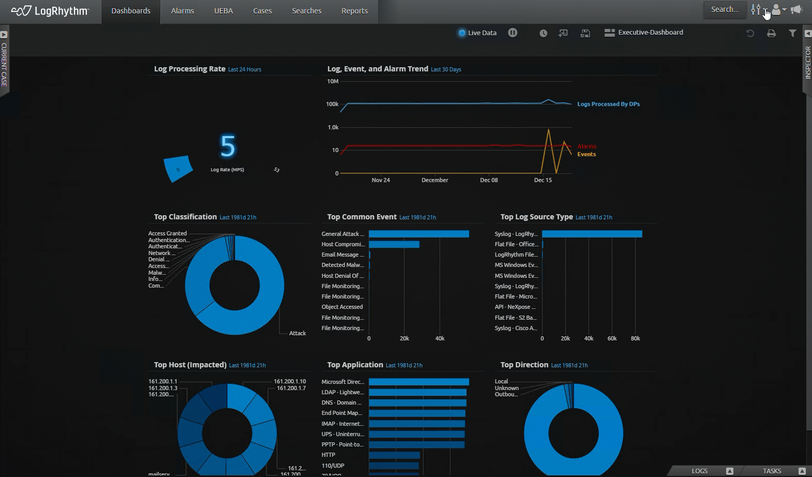This screenshot has width=812, height=477.
Task: Switch to the Alarms tab
Action: point(183,11)
